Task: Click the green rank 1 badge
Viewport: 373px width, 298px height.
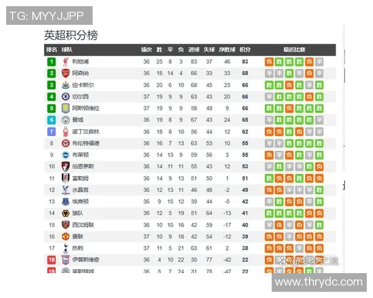Action: (52, 61)
